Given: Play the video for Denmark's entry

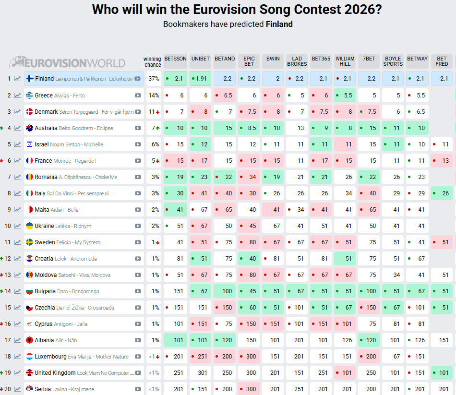Looking at the screenshot, I should coord(138,112).
